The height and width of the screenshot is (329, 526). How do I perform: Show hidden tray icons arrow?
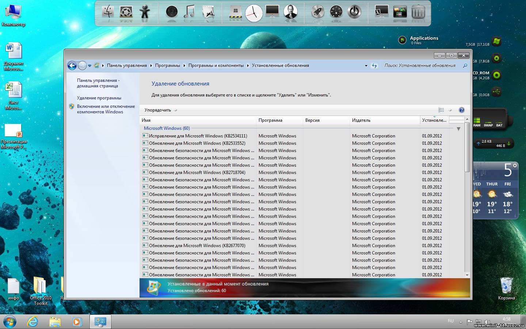click(461, 322)
